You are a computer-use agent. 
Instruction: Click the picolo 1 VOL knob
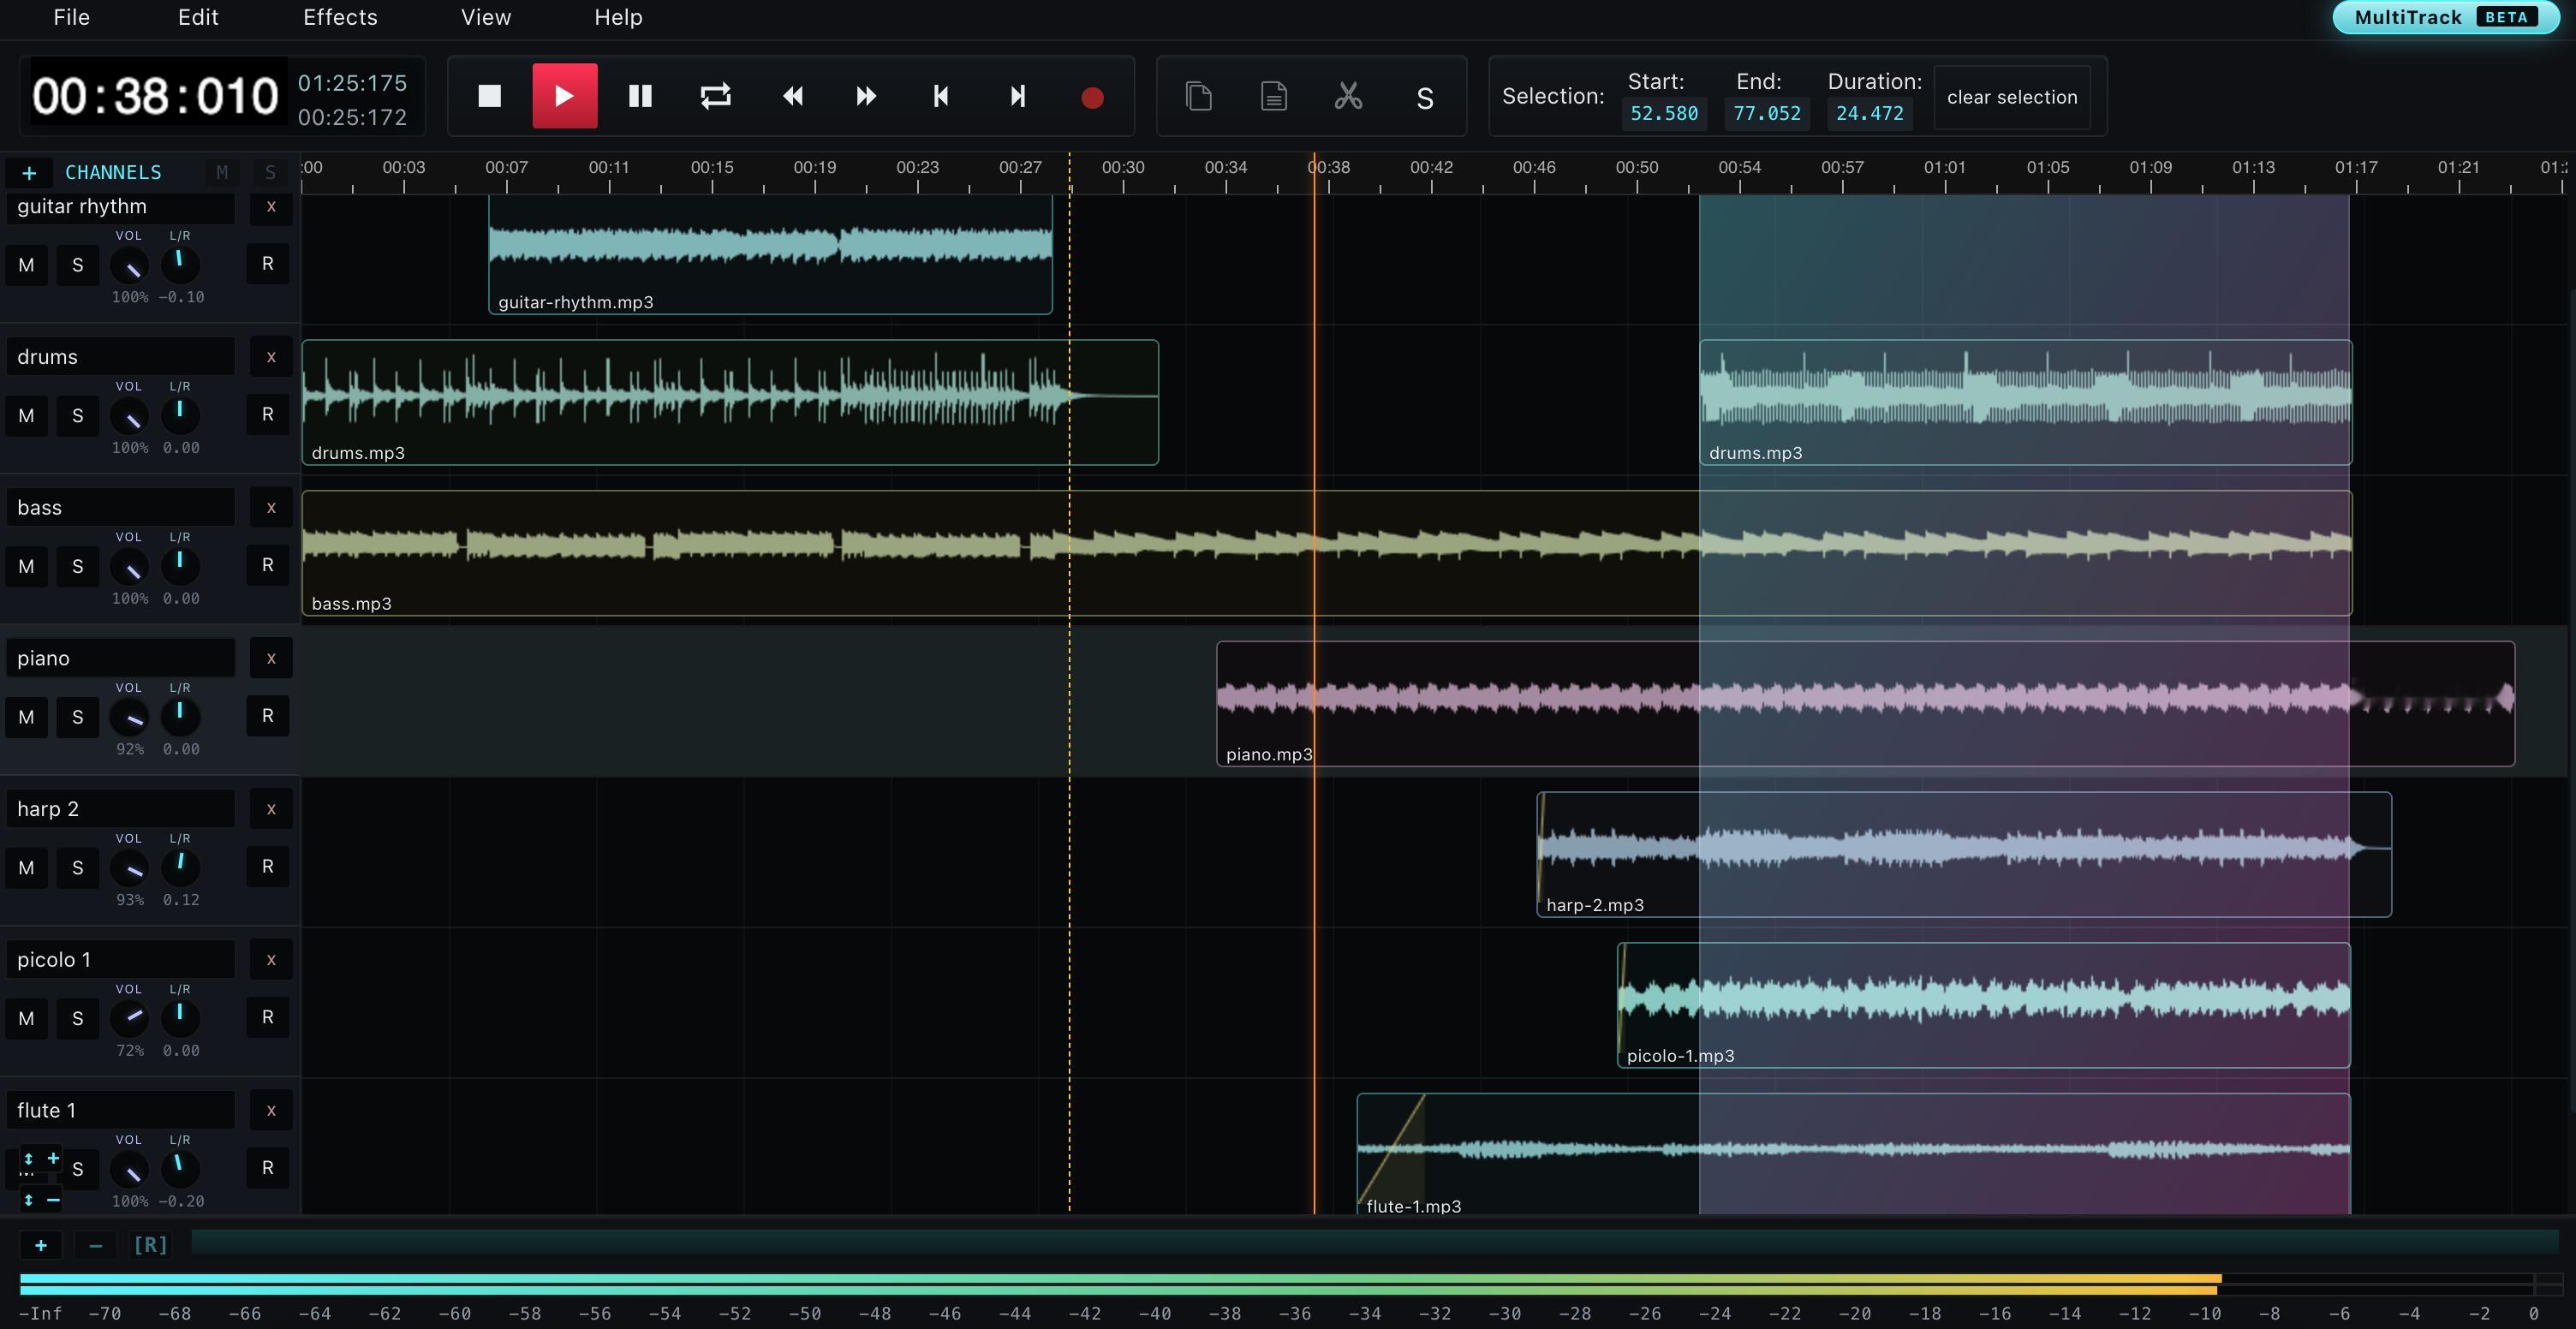pyautogui.click(x=130, y=1018)
